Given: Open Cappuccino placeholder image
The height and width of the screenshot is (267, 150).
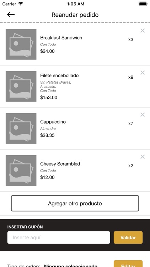Looking at the screenshot, I should [x=21, y=129].
